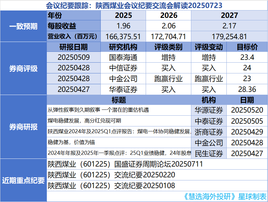Screen dimensions: 268x202
Task: Click the 年份 row label
Action: [74, 15]
